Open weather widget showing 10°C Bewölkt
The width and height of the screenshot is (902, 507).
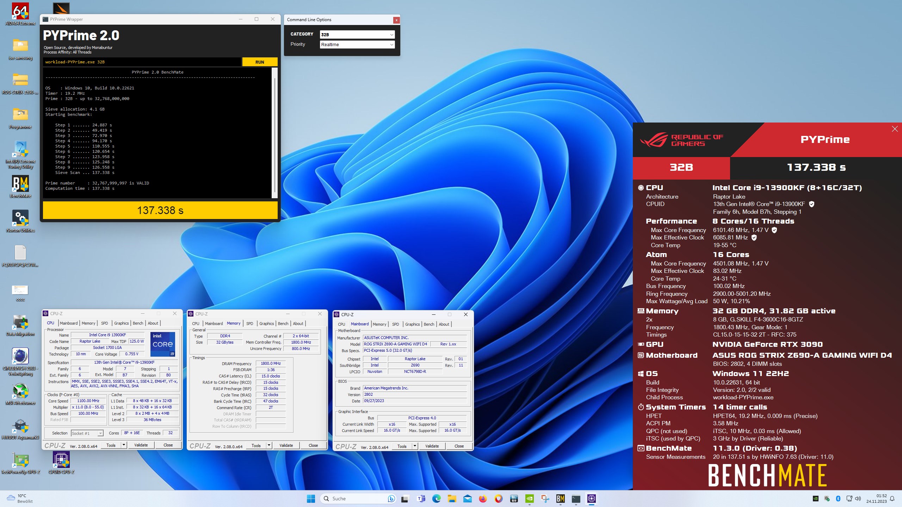(x=20, y=499)
